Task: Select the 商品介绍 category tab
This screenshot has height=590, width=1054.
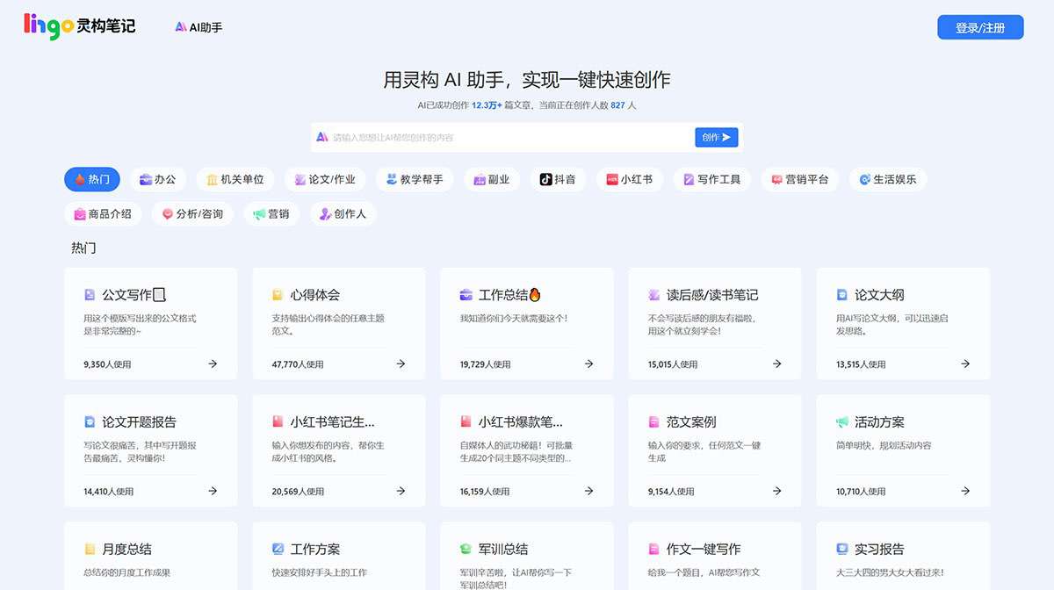Action: tap(103, 213)
